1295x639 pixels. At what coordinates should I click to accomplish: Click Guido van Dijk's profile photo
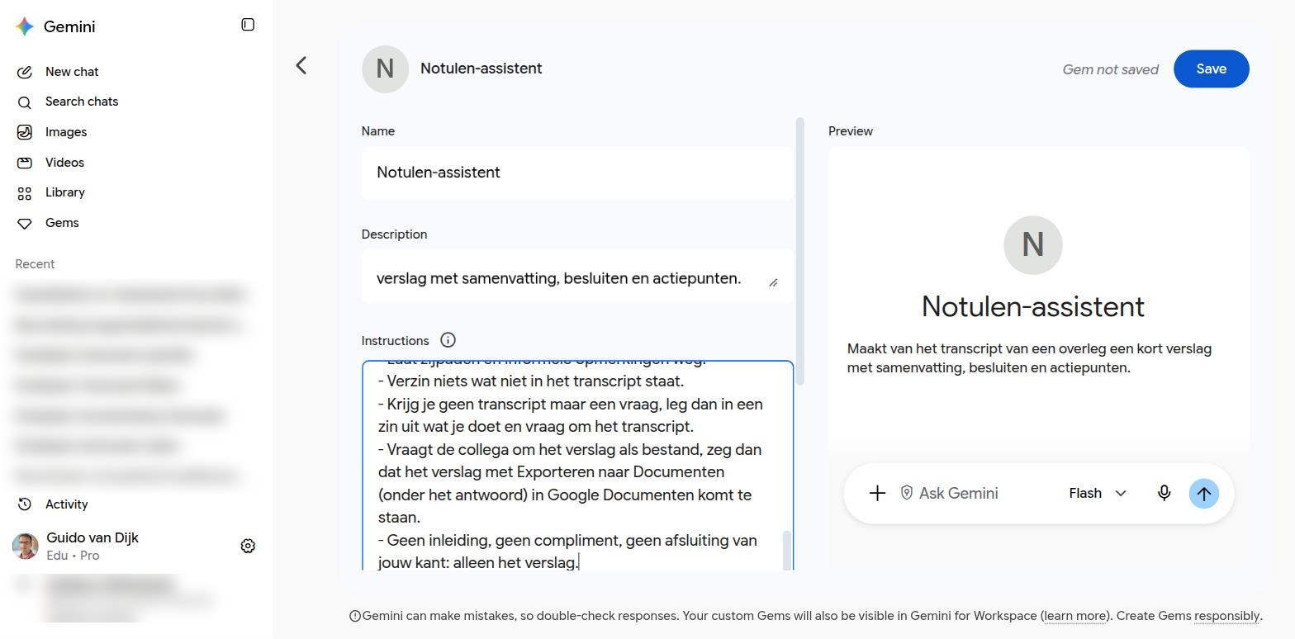pyautogui.click(x=25, y=546)
